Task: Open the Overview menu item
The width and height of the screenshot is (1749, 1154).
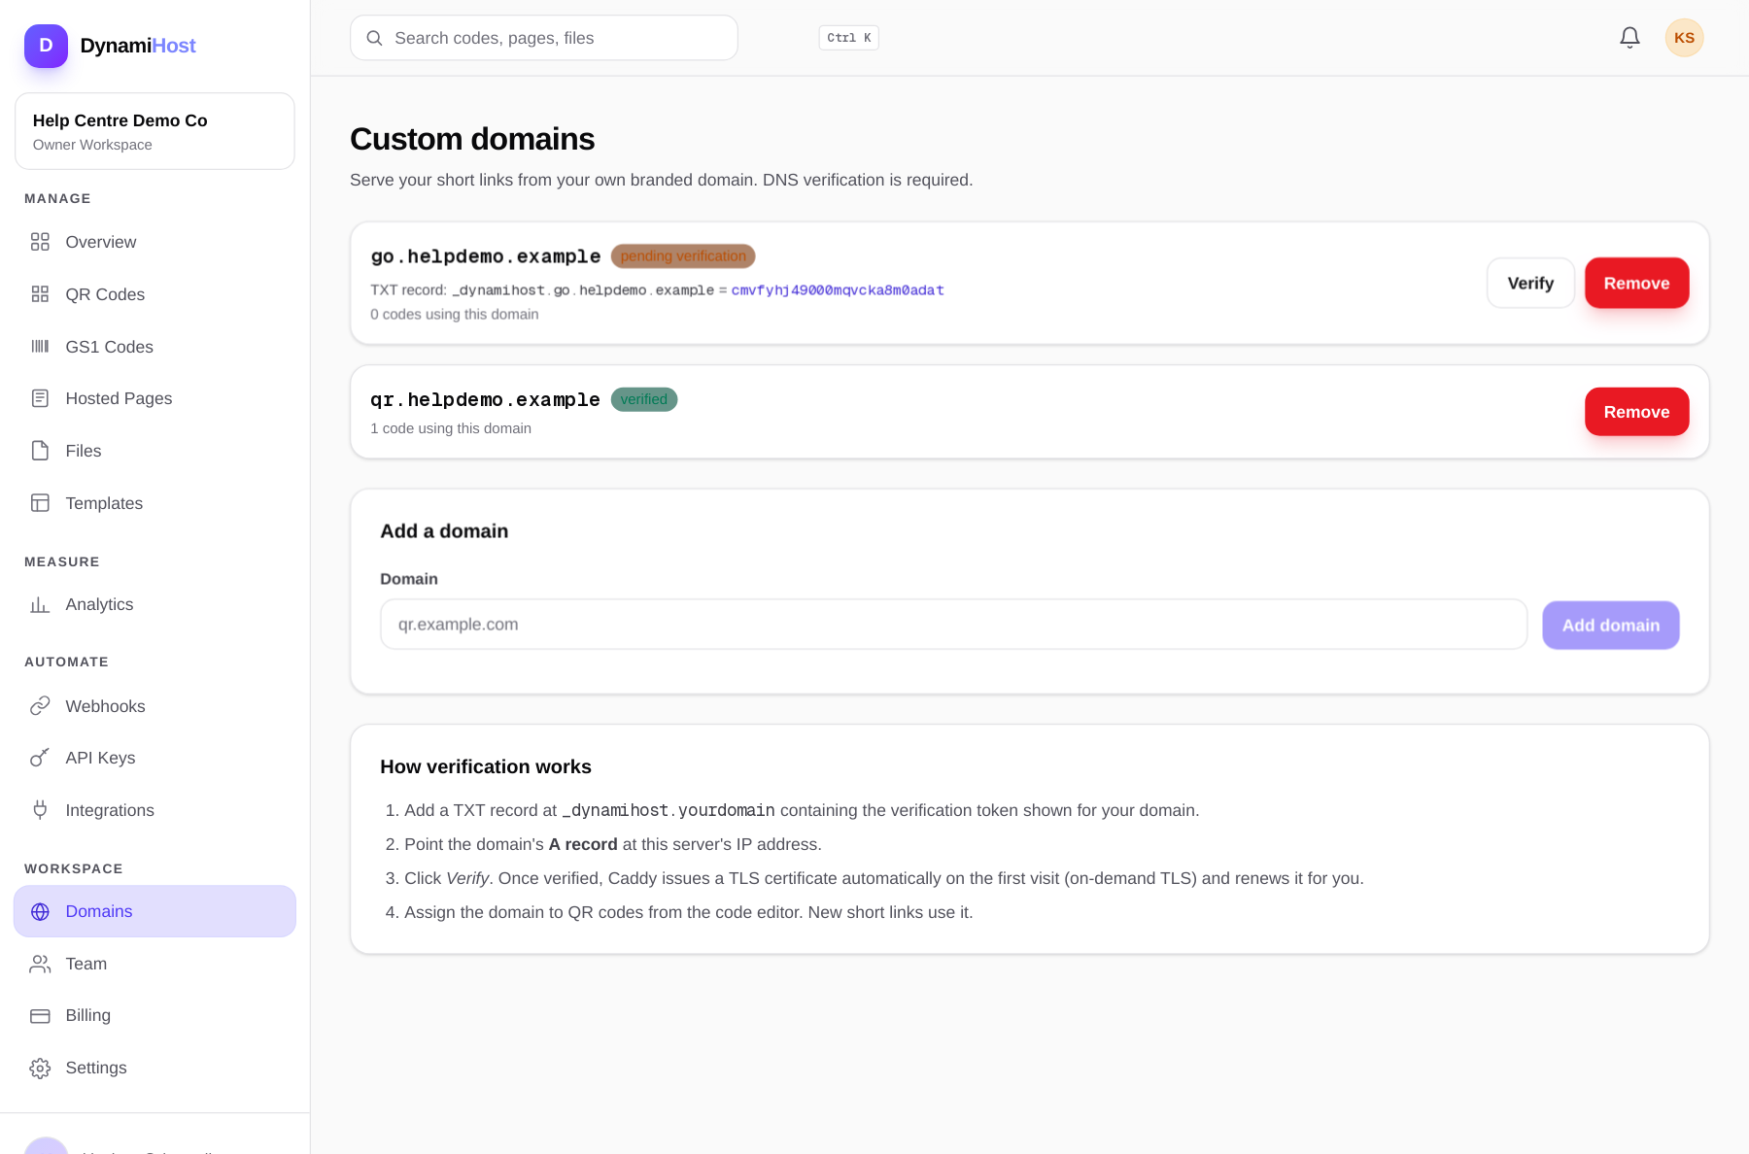Action: tap(154, 242)
